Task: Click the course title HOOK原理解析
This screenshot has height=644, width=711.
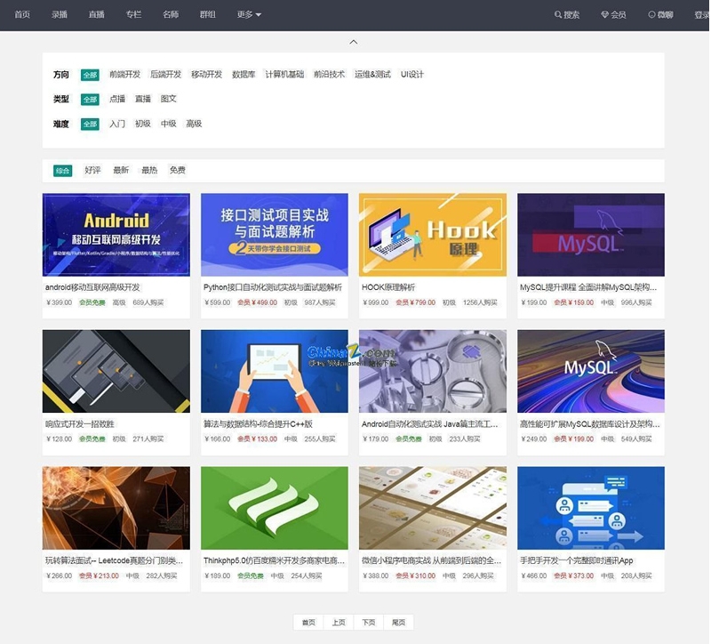Action: coord(388,287)
